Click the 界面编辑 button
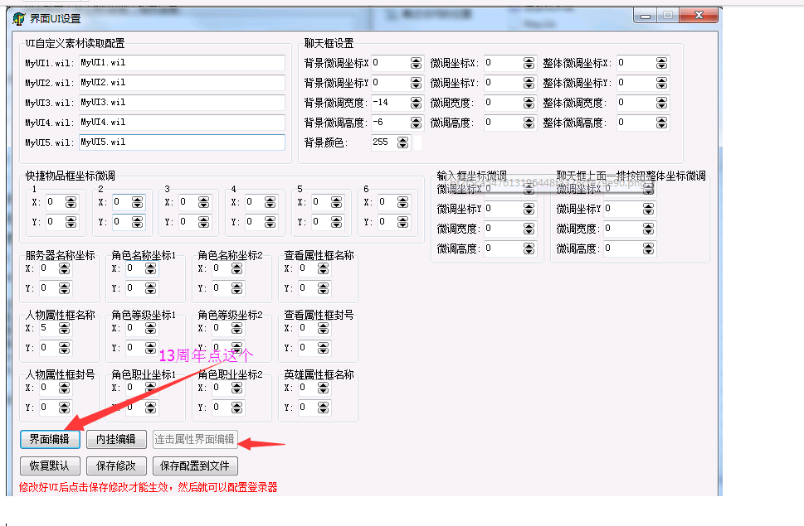Image resolution: width=804 pixels, height=526 pixels. pyautogui.click(x=50, y=439)
